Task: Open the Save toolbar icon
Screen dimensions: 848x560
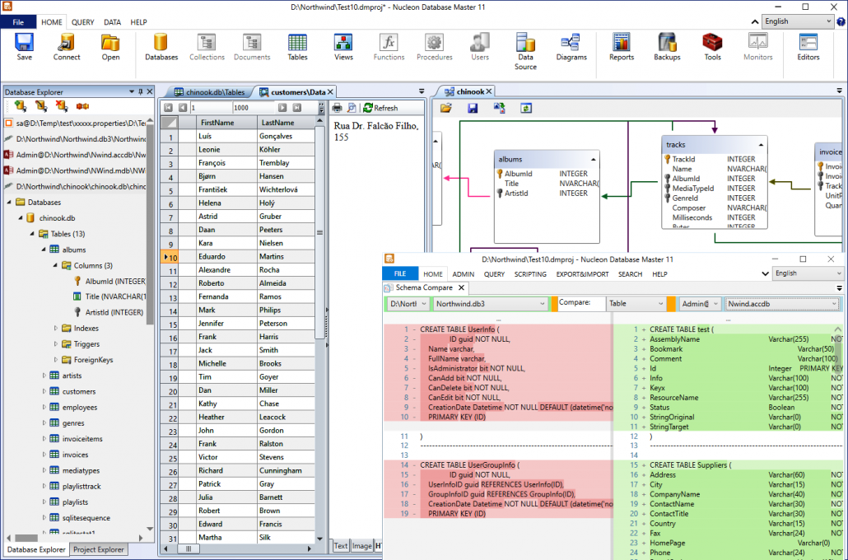Action: (x=24, y=47)
